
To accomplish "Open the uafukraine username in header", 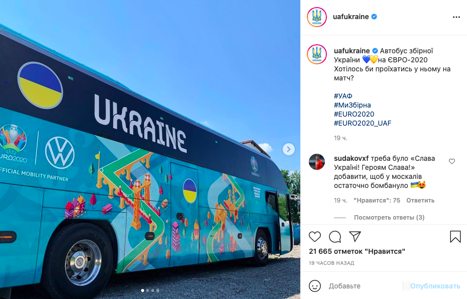I will 351,17.
